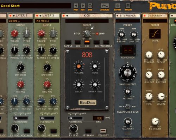Click the 808 orange VOLUME knob
The image size is (176, 140).
pyautogui.click(x=79, y=66)
